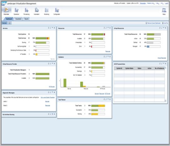Sort by No. of Instances column header
The width and height of the screenshot is (170, 146).
point(159,68)
